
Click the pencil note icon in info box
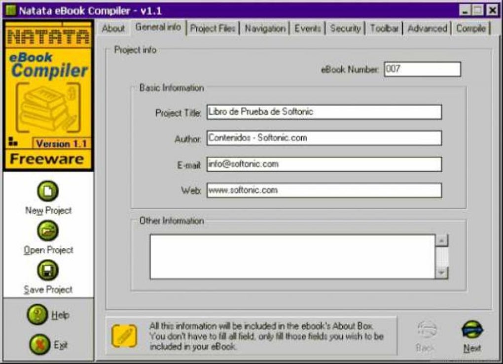[124, 336]
